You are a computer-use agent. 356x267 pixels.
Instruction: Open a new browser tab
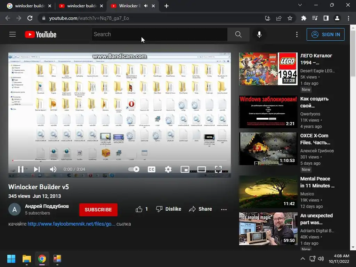pyautogui.click(x=167, y=6)
